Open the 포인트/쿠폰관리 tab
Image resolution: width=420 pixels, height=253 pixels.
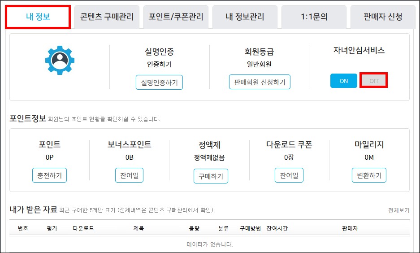(x=176, y=17)
